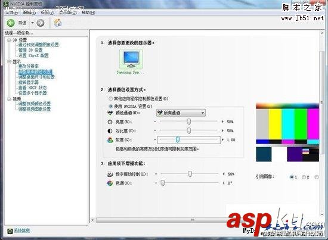This screenshot has height=240, width=328.
Task: Click the NVIDIA logo in title bar
Action: click(x=6, y=4)
